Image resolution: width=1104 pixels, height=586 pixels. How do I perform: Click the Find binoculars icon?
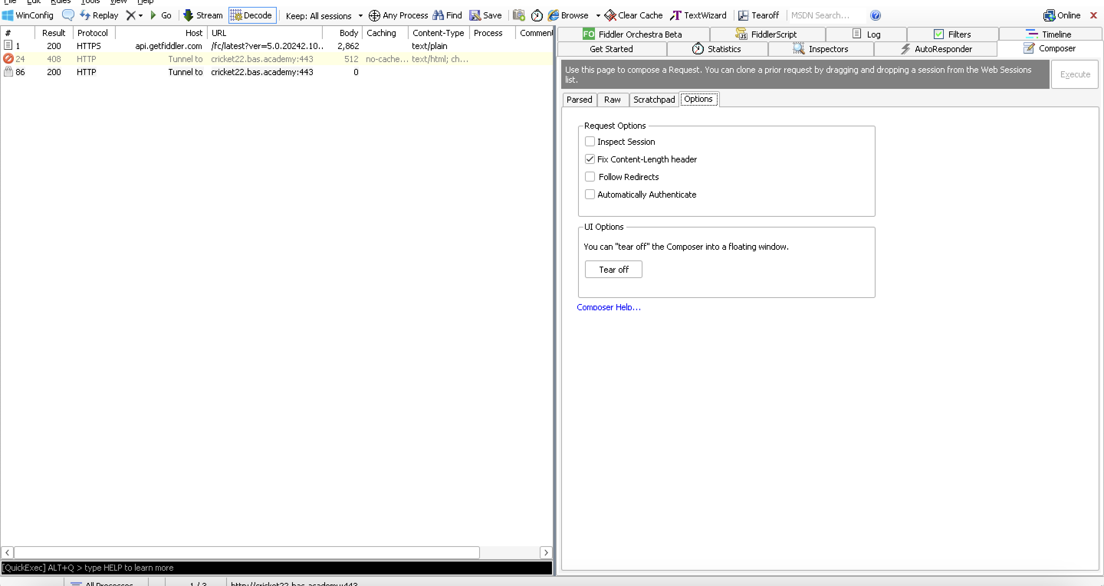(438, 15)
